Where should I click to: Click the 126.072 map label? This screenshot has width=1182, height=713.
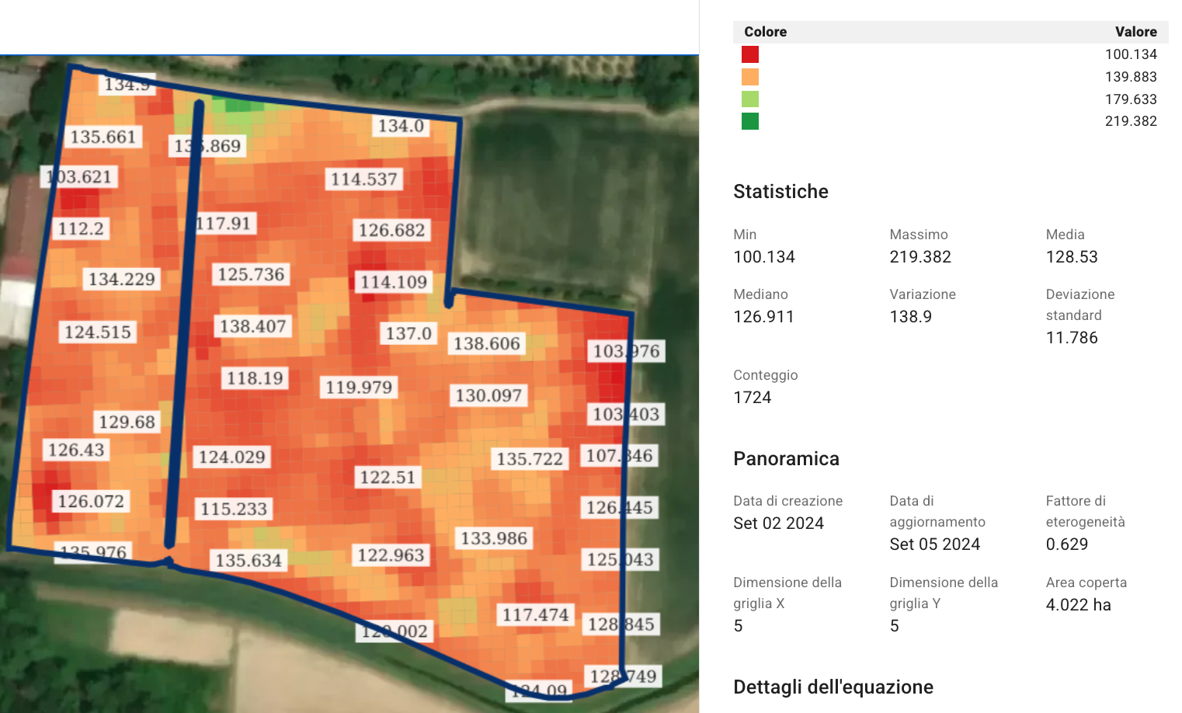point(90,501)
